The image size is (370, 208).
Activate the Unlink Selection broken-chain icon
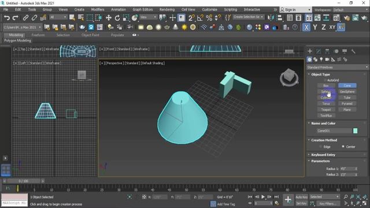click(x=34, y=18)
